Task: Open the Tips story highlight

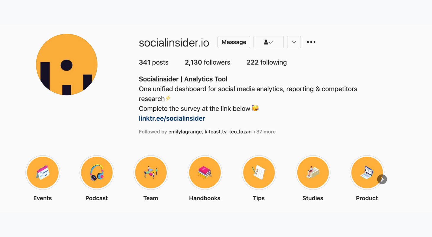Action: (259, 173)
